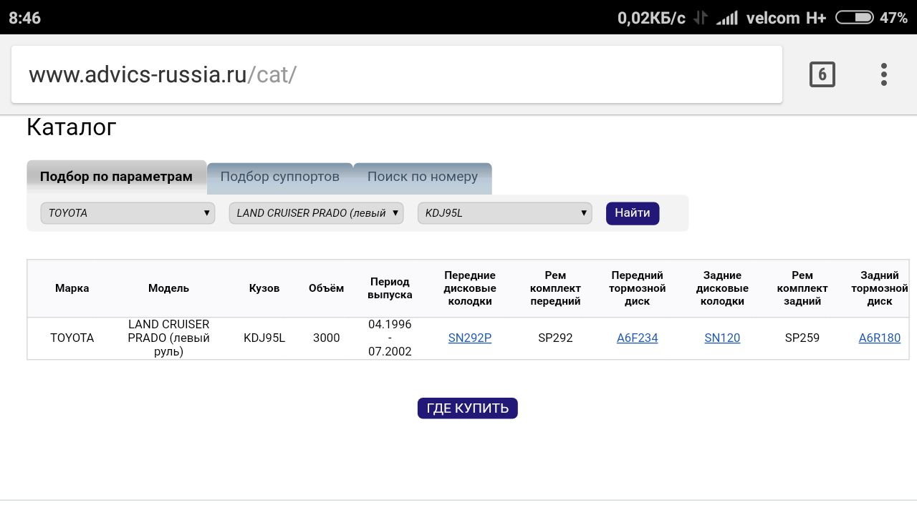Open the browser three-dot overflow menu
The width and height of the screenshot is (917, 515).
coord(884,74)
